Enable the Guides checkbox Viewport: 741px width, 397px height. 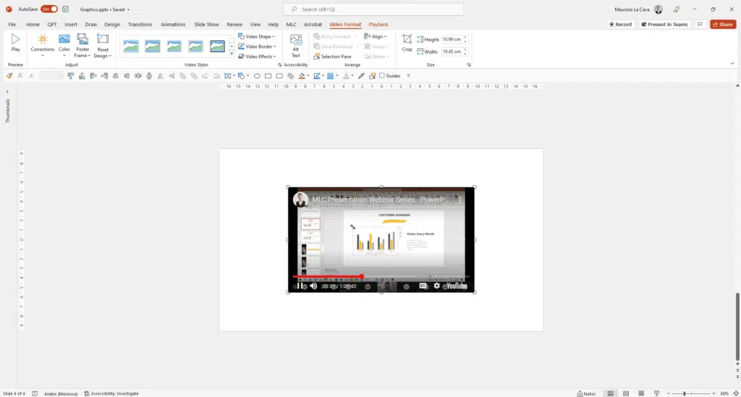pyautogui.click(x=382, y=76)
